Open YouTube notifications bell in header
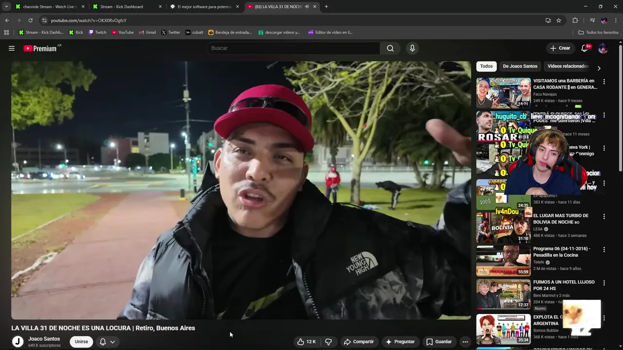The image size is (623, 350). [x=585, y=48]
